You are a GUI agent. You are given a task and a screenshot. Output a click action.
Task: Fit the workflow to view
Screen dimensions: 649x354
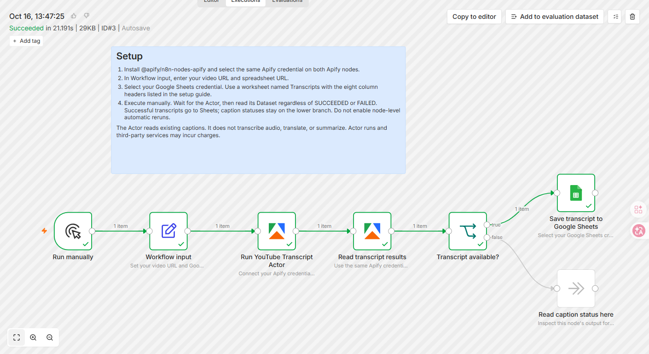click(x=17, y=337)
